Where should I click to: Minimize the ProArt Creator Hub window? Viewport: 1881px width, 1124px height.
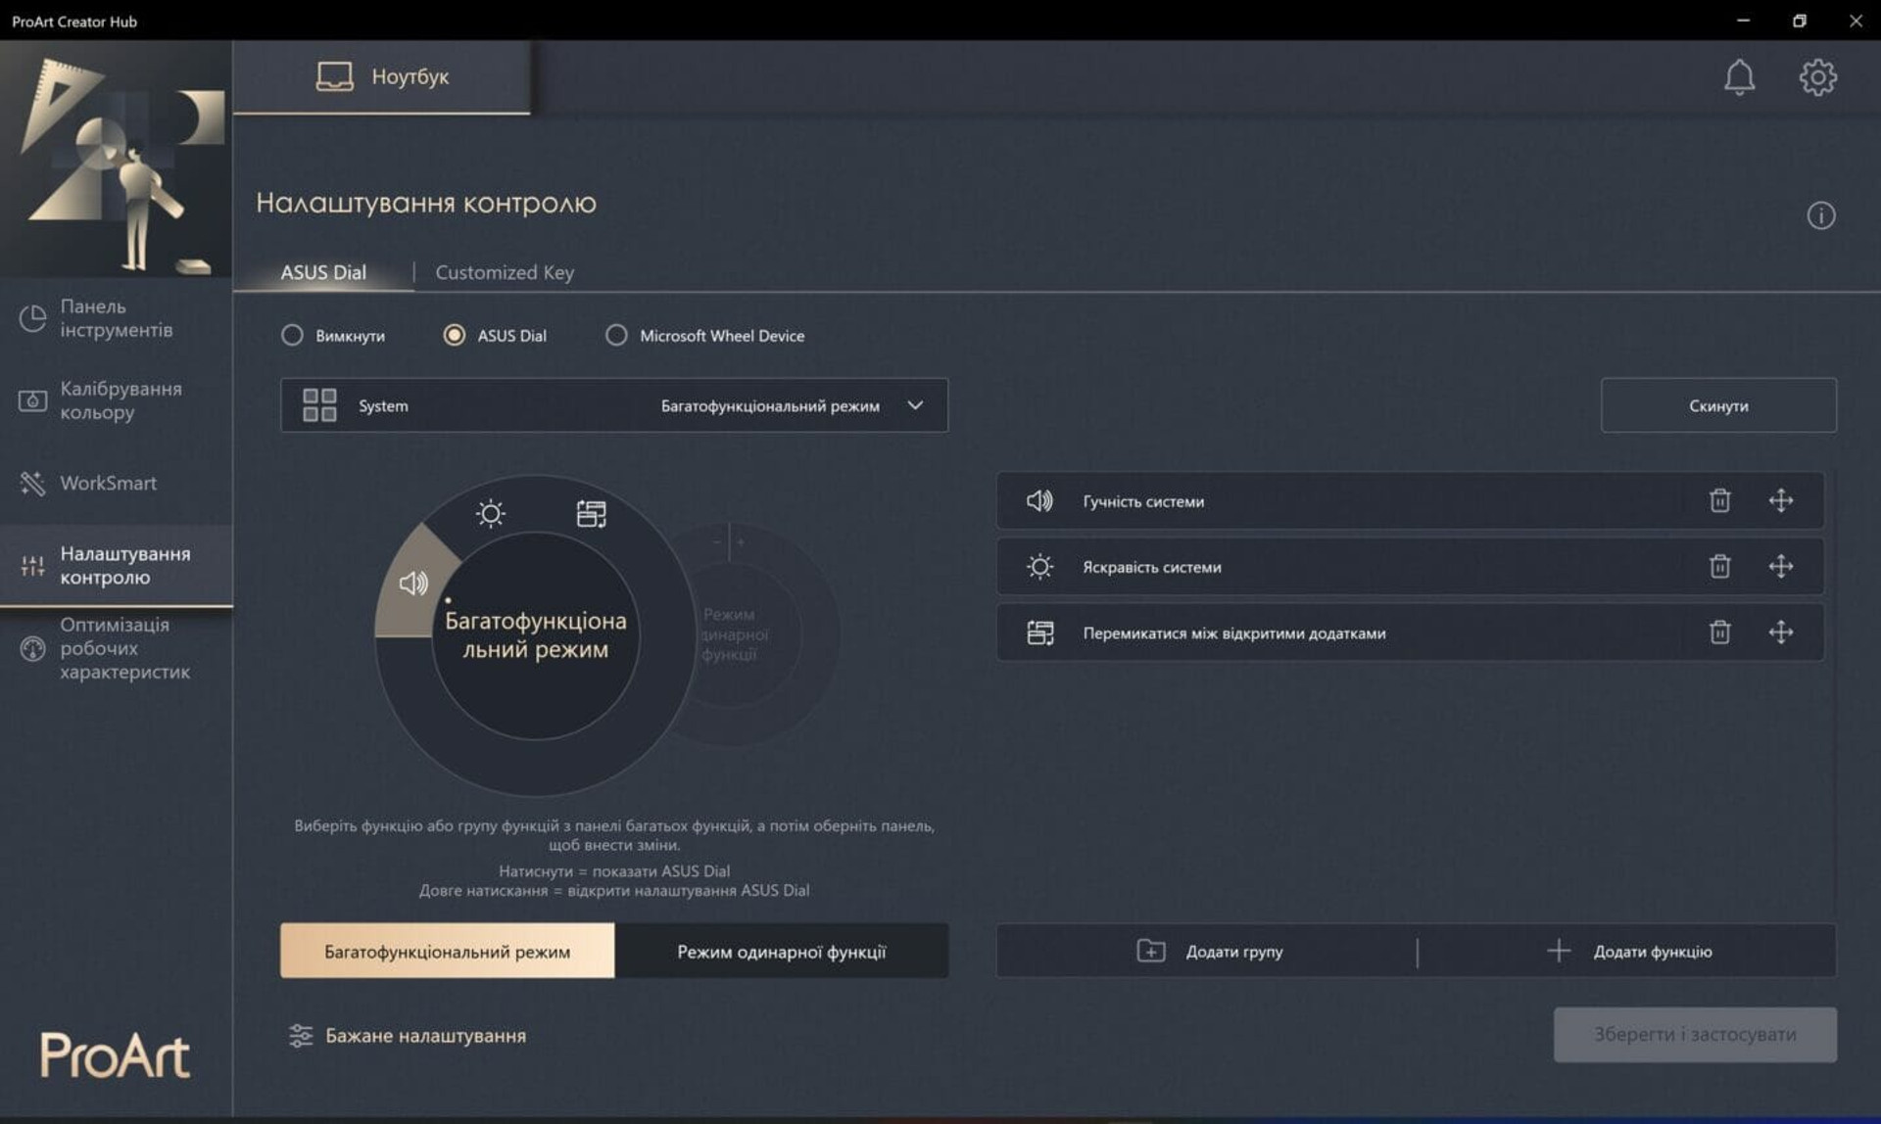(x=1743, y=21)
